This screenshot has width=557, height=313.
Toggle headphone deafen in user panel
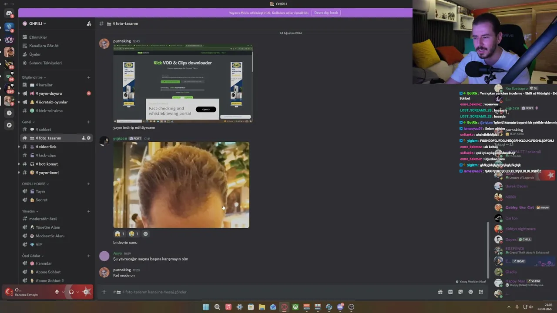71,292
